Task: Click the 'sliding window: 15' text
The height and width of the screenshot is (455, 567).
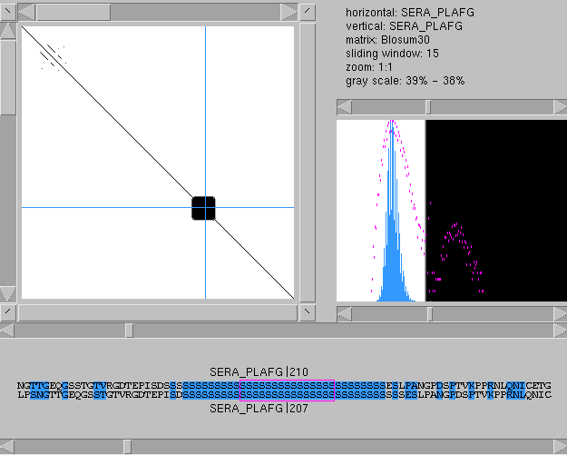Action: tap(392, 54)
